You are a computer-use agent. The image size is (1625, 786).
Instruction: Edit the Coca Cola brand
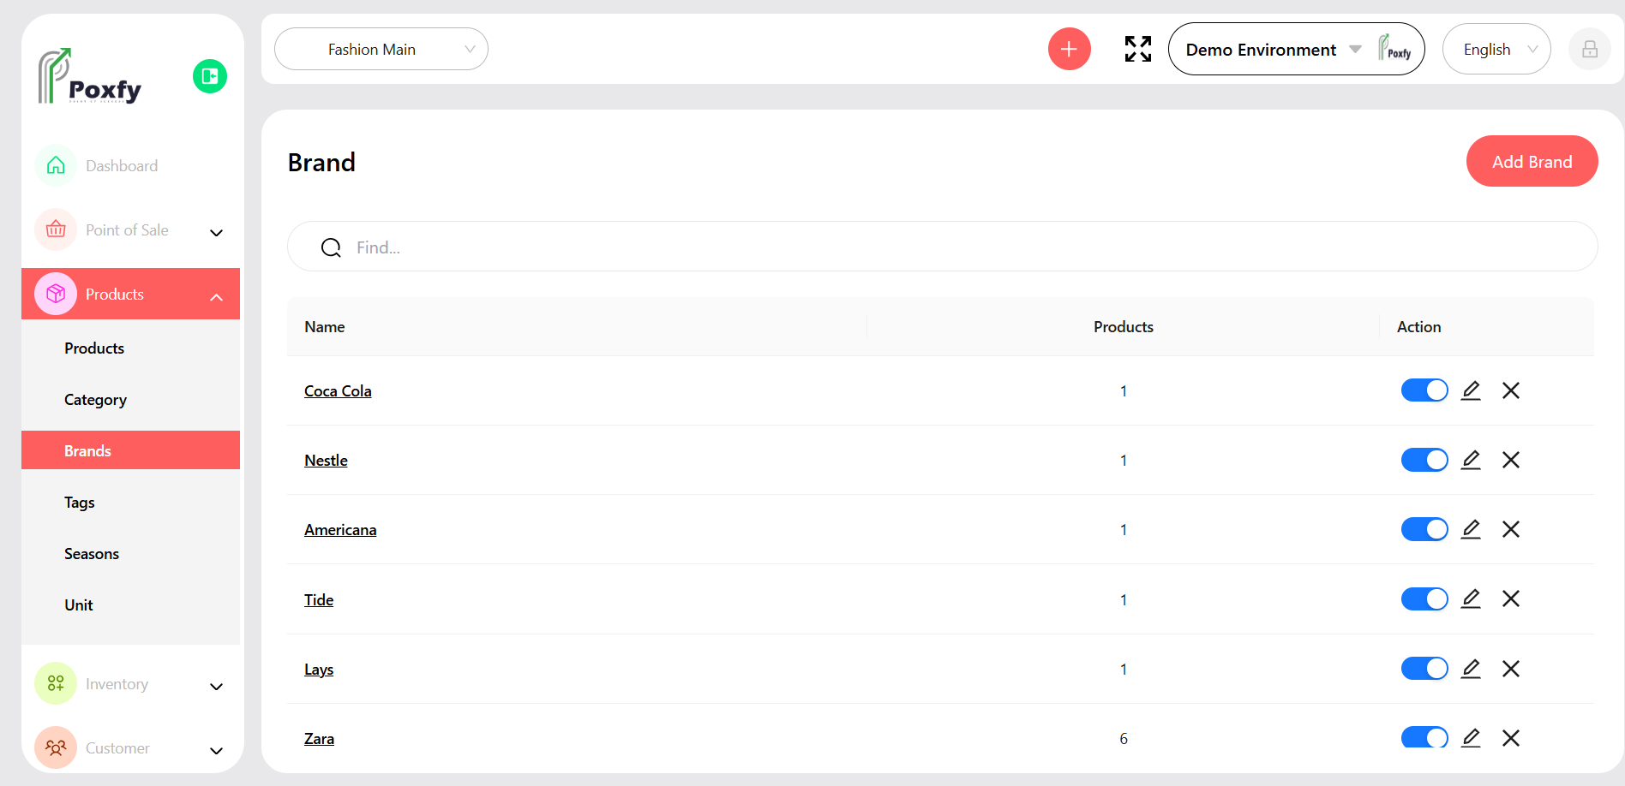pos(1471,390)
